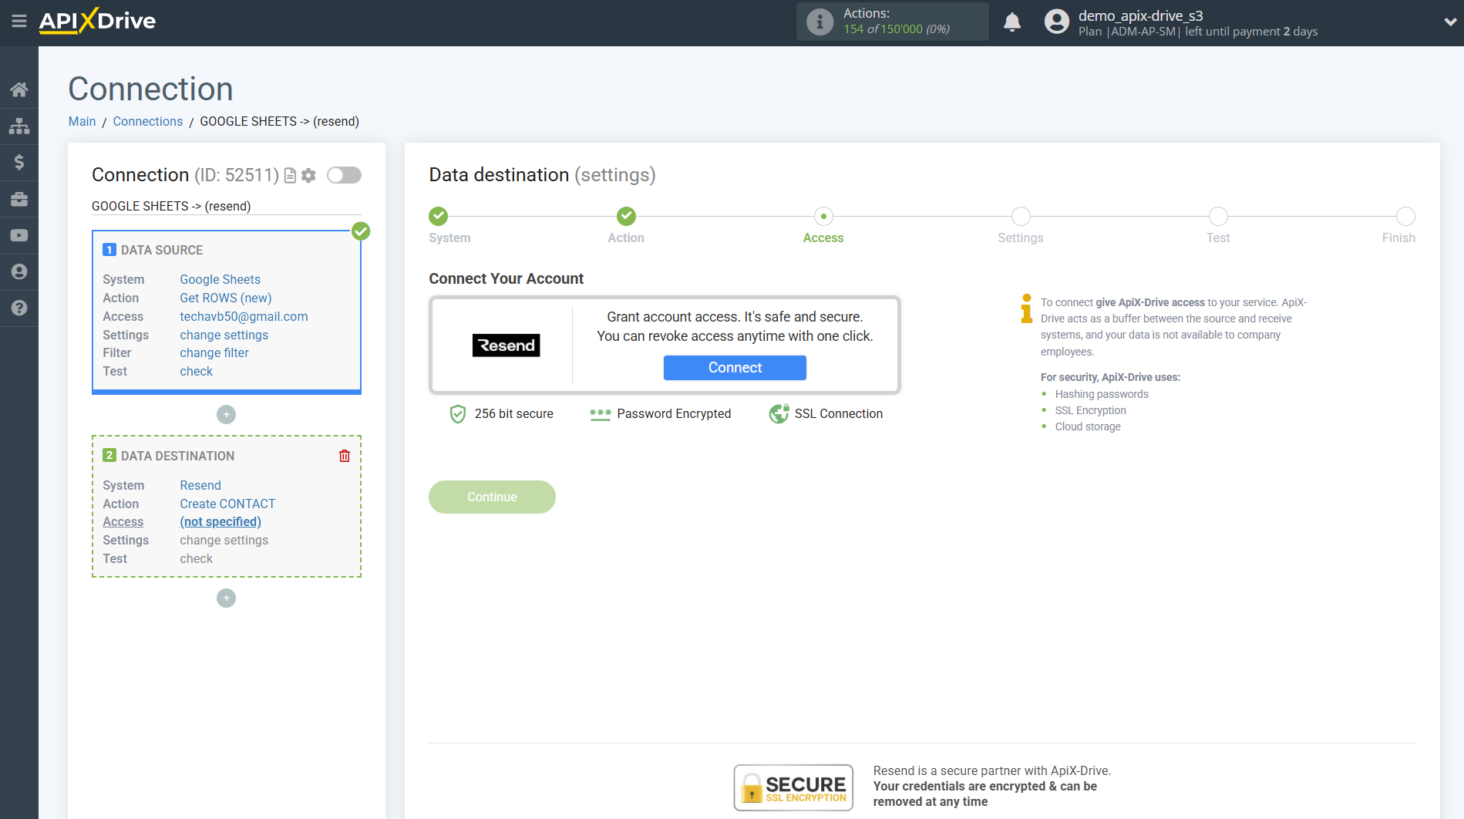This screenshot has height=819, width=1464.
Task: Add a new step below Data Source
Action: pos(226,414)
